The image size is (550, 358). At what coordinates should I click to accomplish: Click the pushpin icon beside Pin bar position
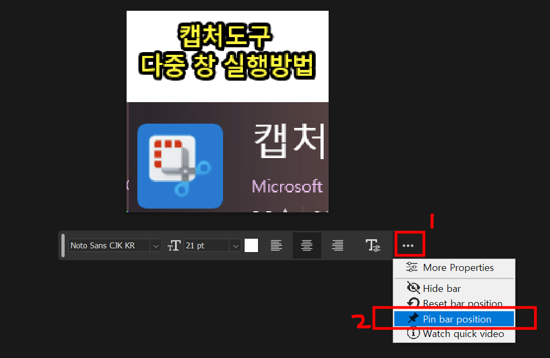pos(413,318)
